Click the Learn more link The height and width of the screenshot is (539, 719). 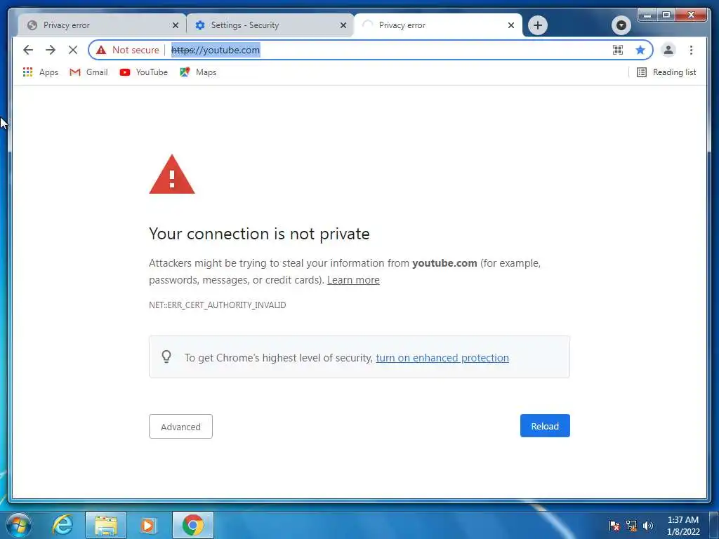(x=353, y=280)
